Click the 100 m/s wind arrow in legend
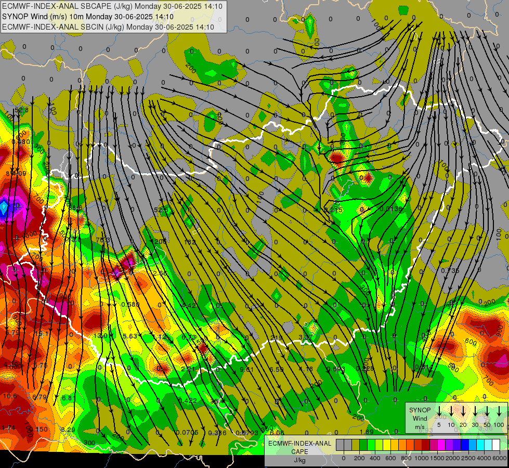Viewport: 509px width, 468px height. (x=499, y=411)
